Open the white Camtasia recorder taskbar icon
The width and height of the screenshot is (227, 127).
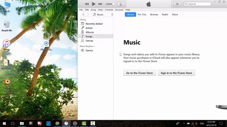[x=93, y=123]
